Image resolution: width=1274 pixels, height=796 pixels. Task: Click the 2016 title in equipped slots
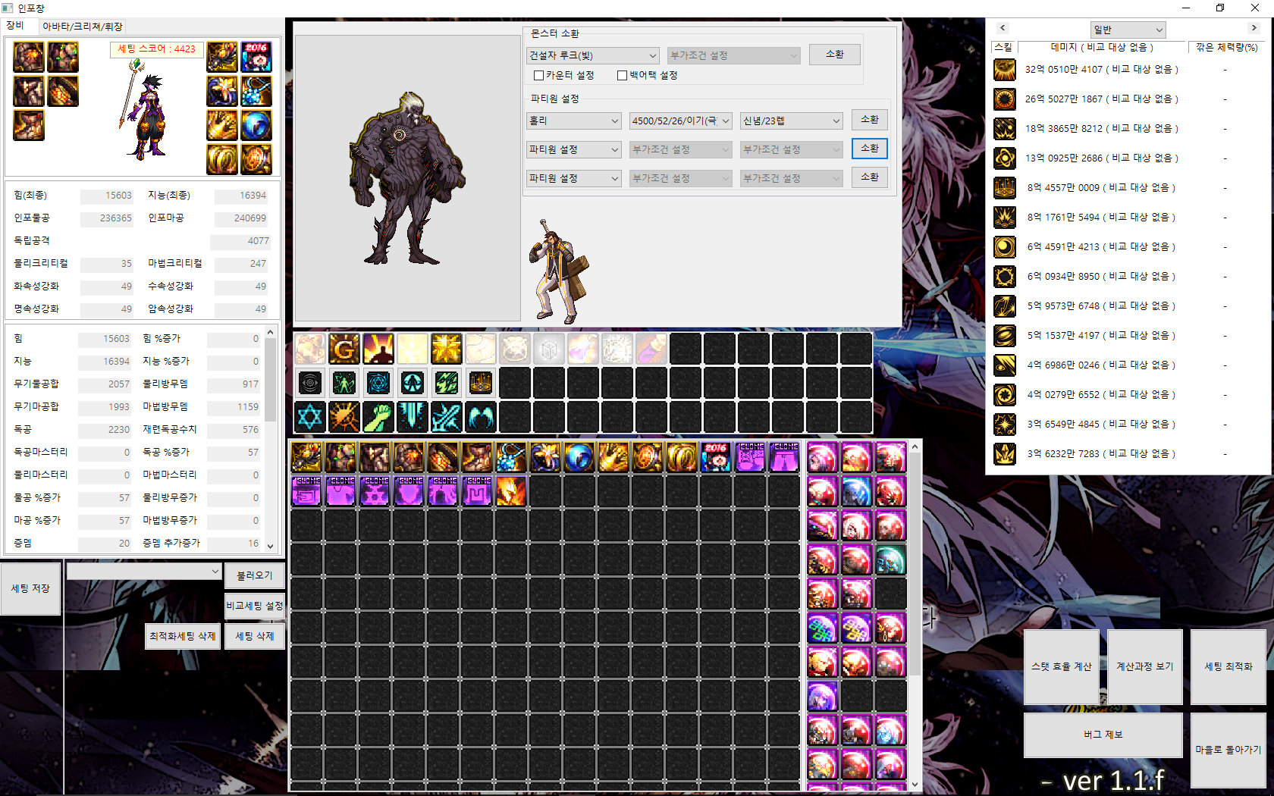pos(256,58)
